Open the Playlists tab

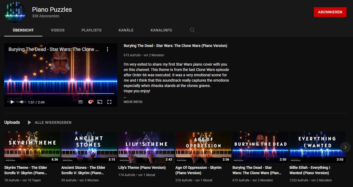click(91, 30)
